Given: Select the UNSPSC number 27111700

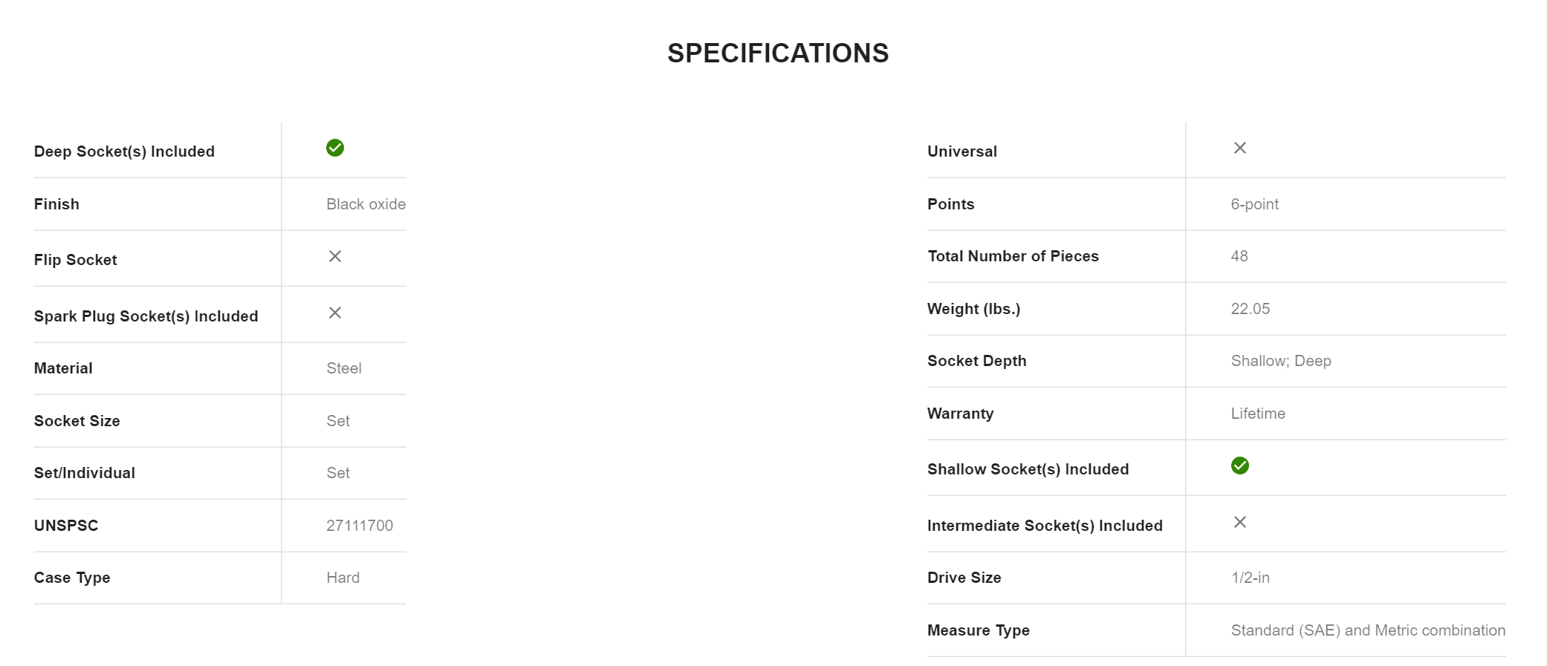Looking at the screenshot, I should click(360, 526).
